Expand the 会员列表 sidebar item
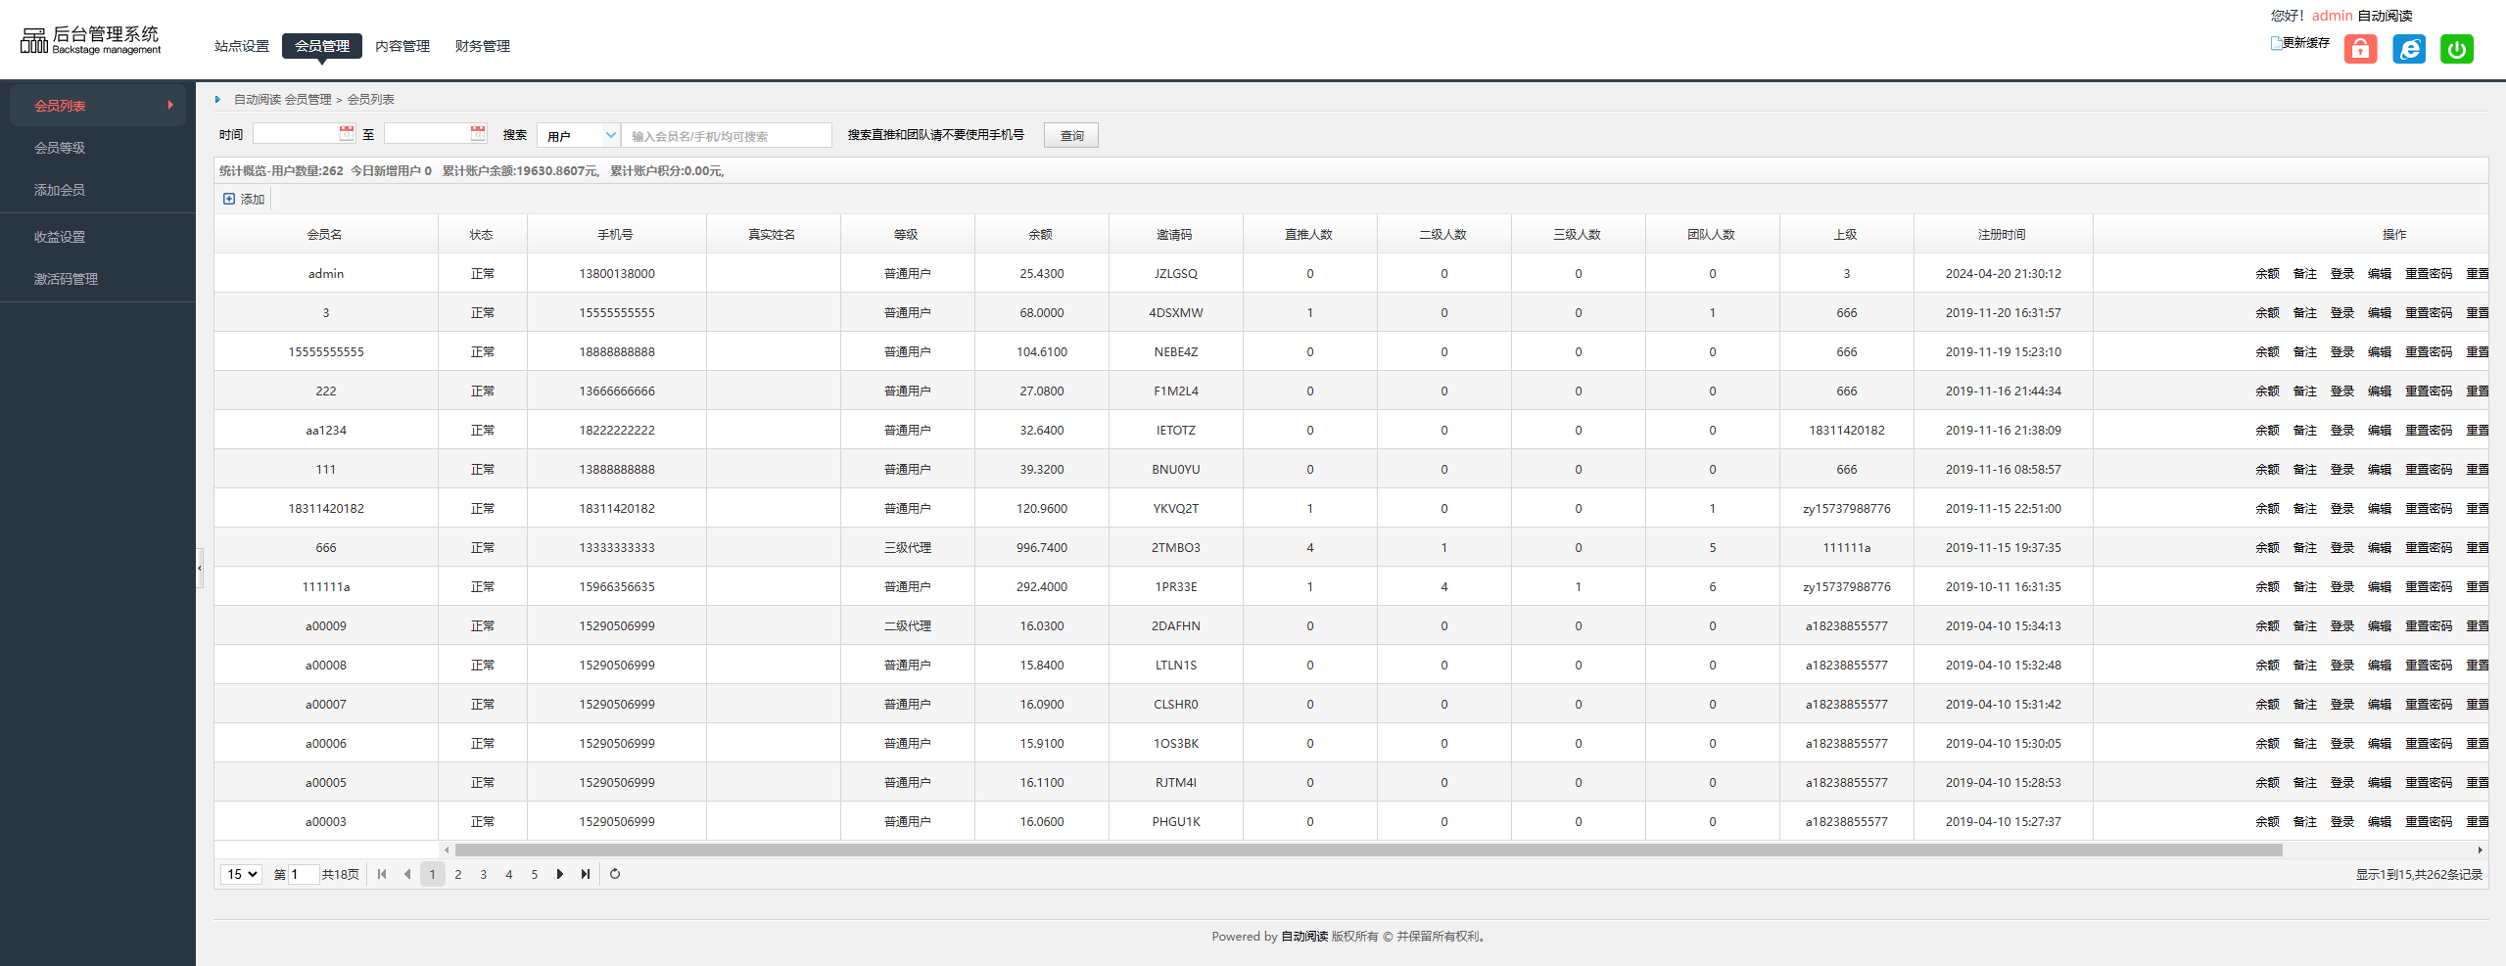Image resolution: width=2506 pixels, height=966 pixels. [x=98, y=106]
